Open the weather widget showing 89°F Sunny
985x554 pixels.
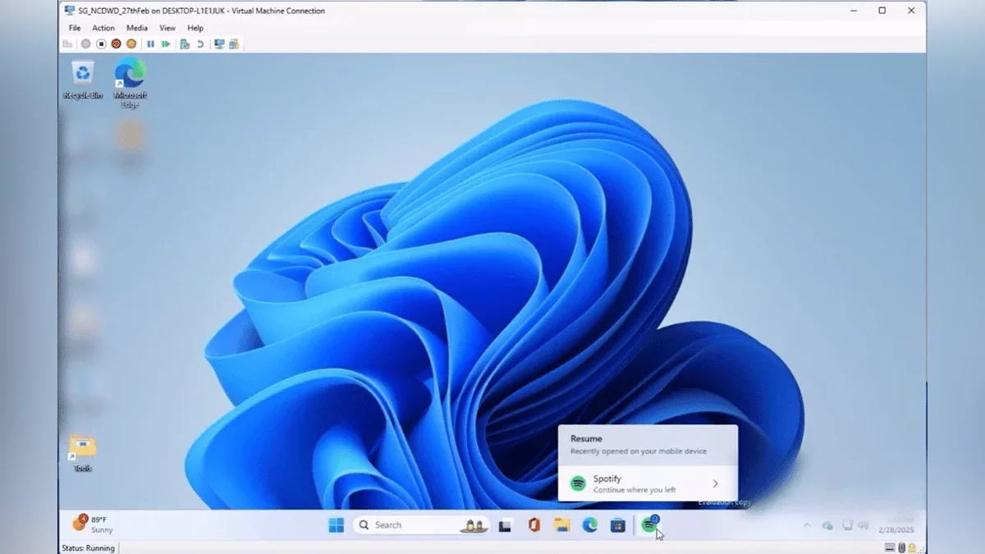pyautogui.click(x=92, y=524)
